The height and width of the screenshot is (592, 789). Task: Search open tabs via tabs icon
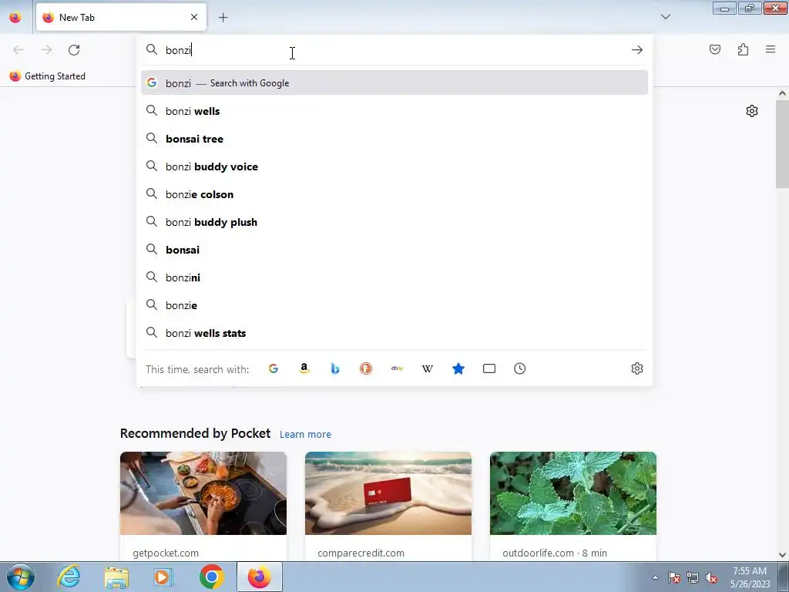click(x=489, y=368)
